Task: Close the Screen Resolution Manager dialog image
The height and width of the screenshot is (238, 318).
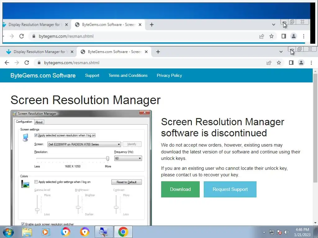Action: [145, 112]
